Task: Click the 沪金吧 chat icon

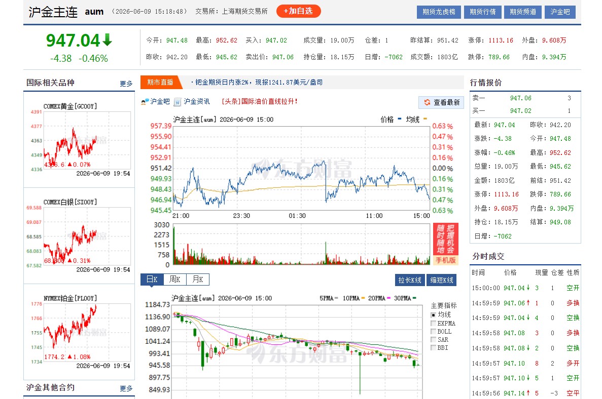Action: 145,102
